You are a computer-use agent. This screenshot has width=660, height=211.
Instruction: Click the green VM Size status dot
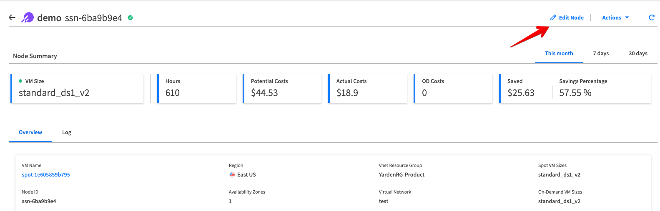[x=20, y=81]
